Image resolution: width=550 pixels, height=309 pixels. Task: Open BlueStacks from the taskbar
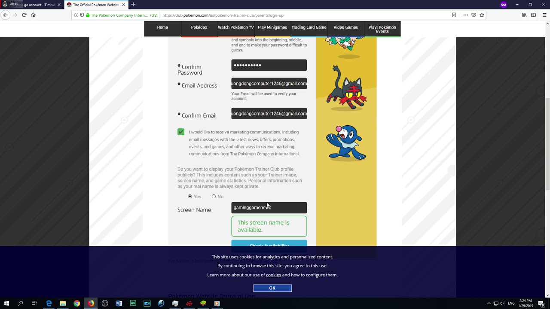coord(203,303)
